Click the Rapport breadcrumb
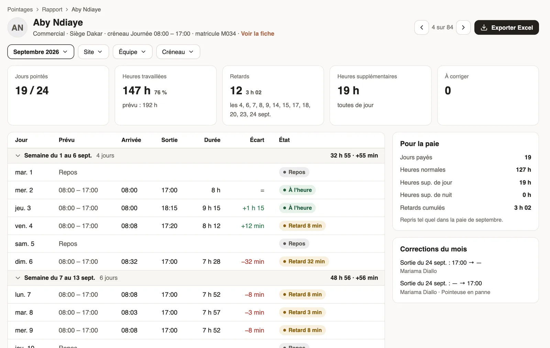The image size is (550, 348). point(52,10)
